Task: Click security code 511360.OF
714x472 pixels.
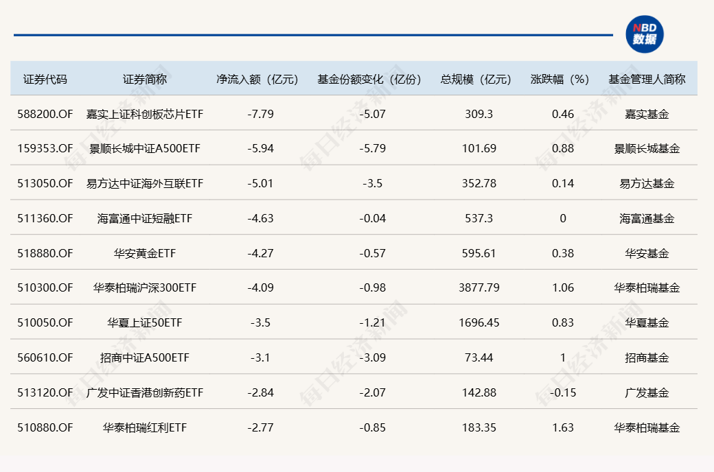Action: pos(45,218)
